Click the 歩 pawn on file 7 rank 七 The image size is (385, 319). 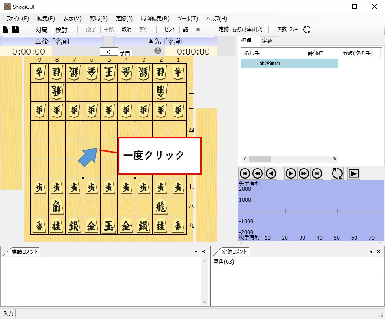click(74, 188)
